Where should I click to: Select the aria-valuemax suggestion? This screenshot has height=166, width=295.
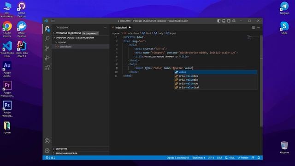[x=216, y=76]
